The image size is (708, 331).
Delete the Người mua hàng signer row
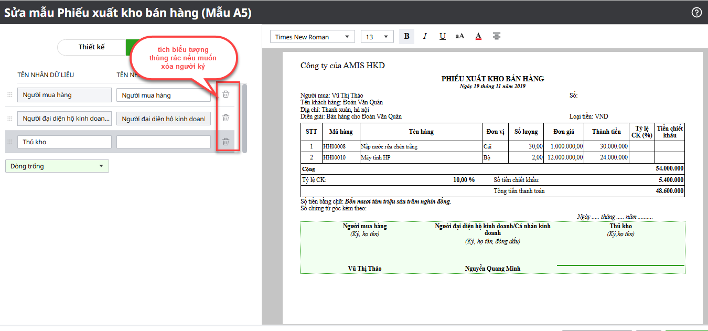(x=226, y=94)
